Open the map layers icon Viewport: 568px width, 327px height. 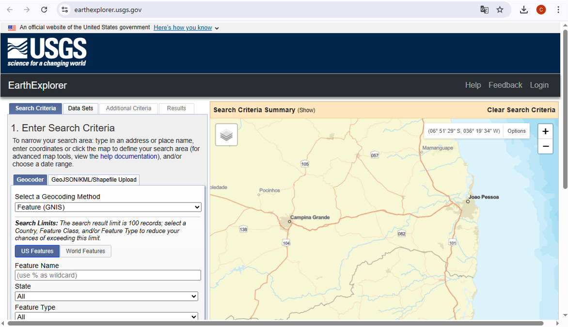pyautogui.click(x=226, y=135)
